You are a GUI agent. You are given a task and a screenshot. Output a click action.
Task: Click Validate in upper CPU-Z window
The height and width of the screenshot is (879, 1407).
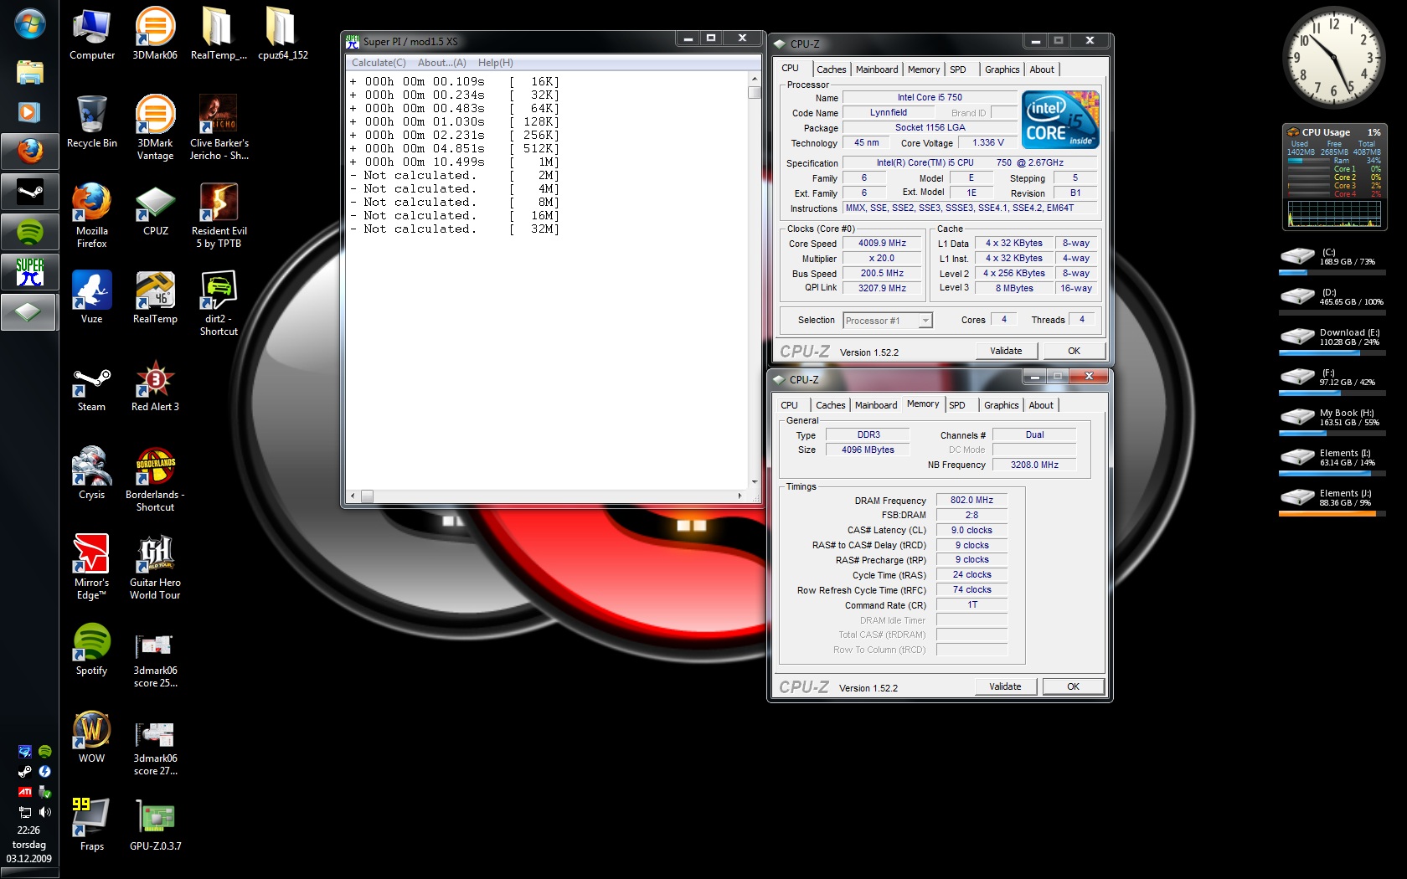click(1006, 351)
